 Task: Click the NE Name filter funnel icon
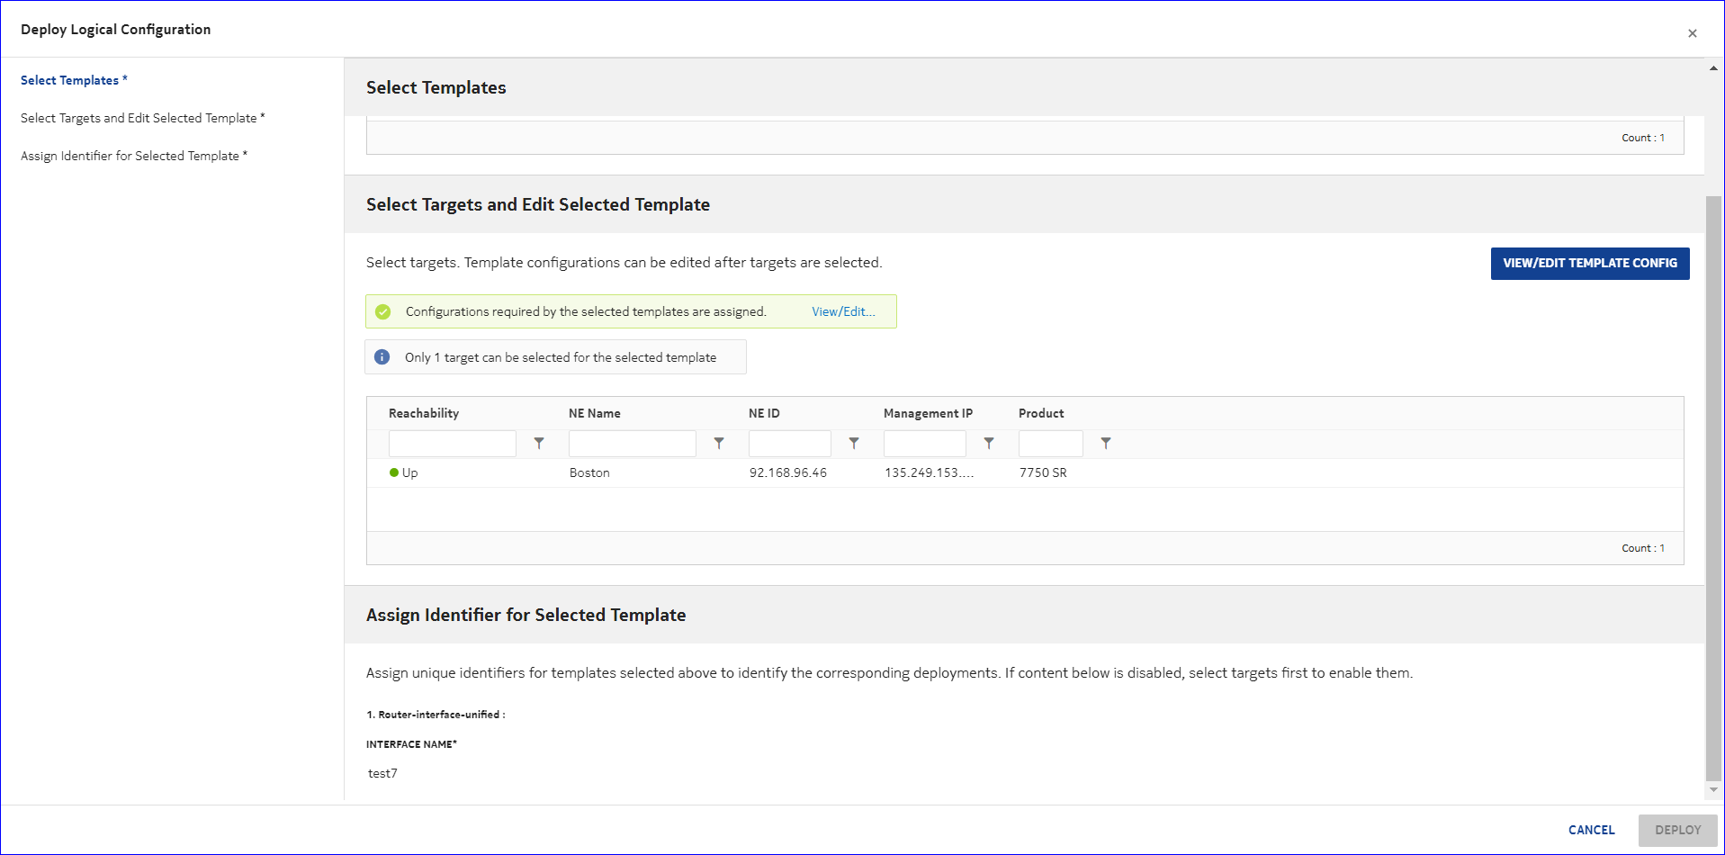tap(719, 444)
